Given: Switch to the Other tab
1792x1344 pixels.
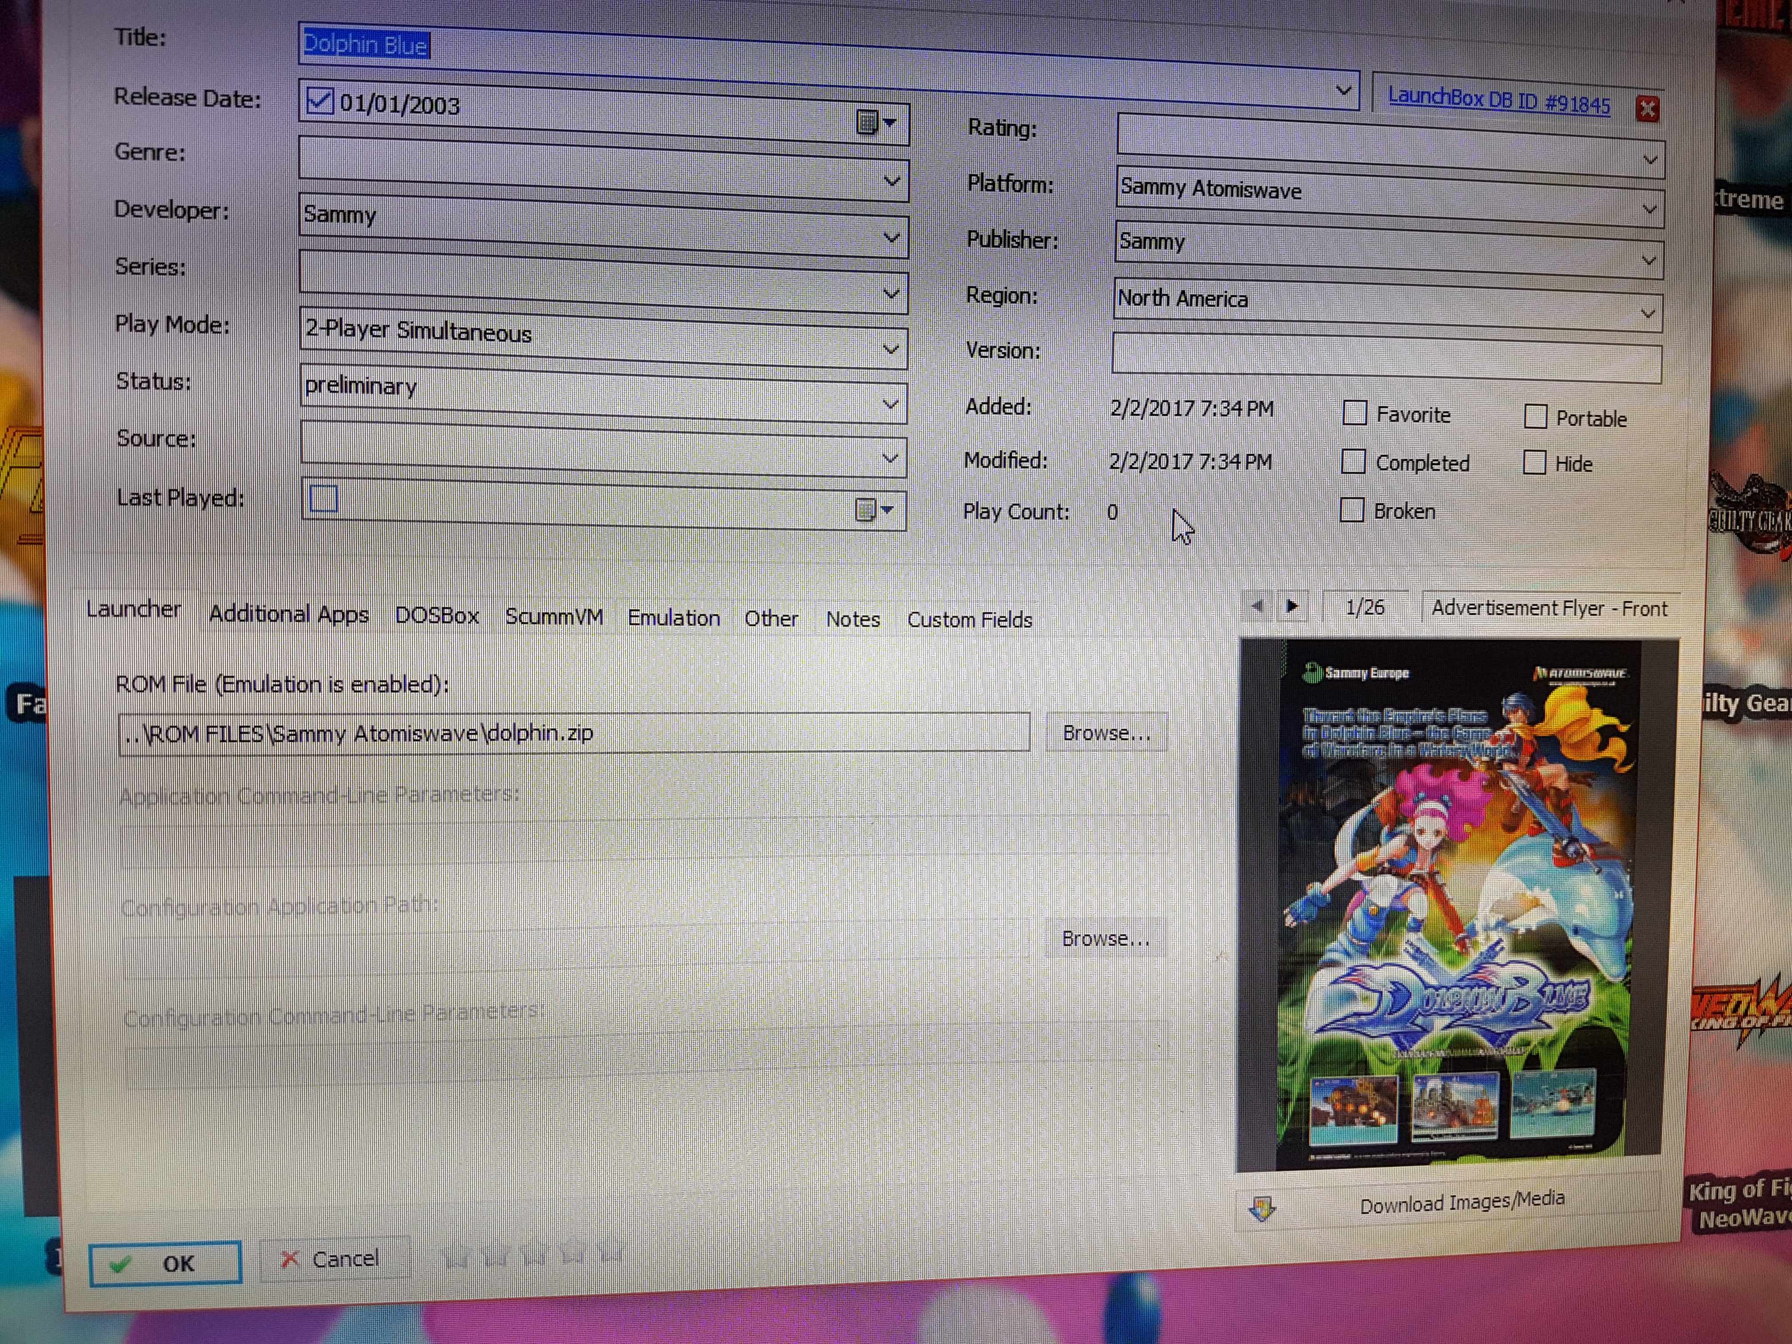Looking at the screenshot, I should [x=771, y=619].
